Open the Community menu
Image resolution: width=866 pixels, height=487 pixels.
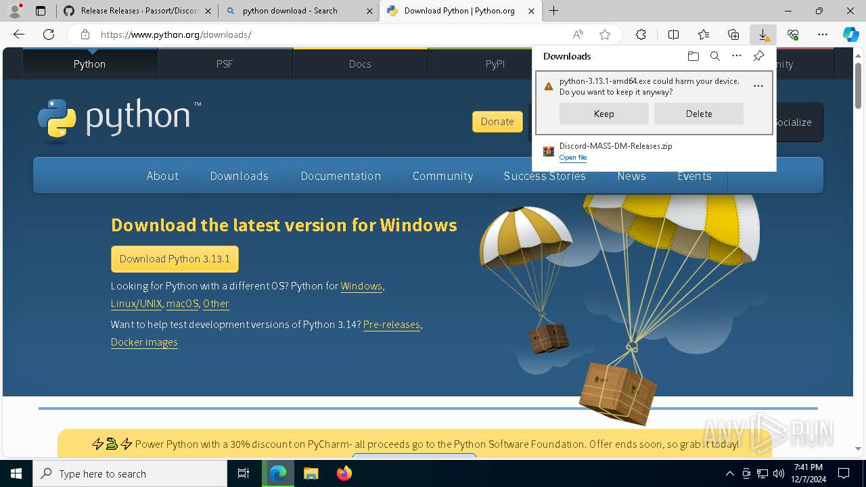pos(442,176)
